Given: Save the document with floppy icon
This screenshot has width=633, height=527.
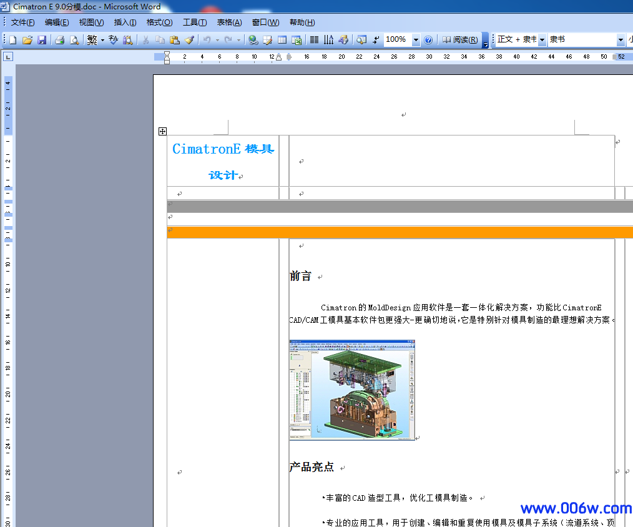Looking at the screenshot, I should [x=42, y=40].
